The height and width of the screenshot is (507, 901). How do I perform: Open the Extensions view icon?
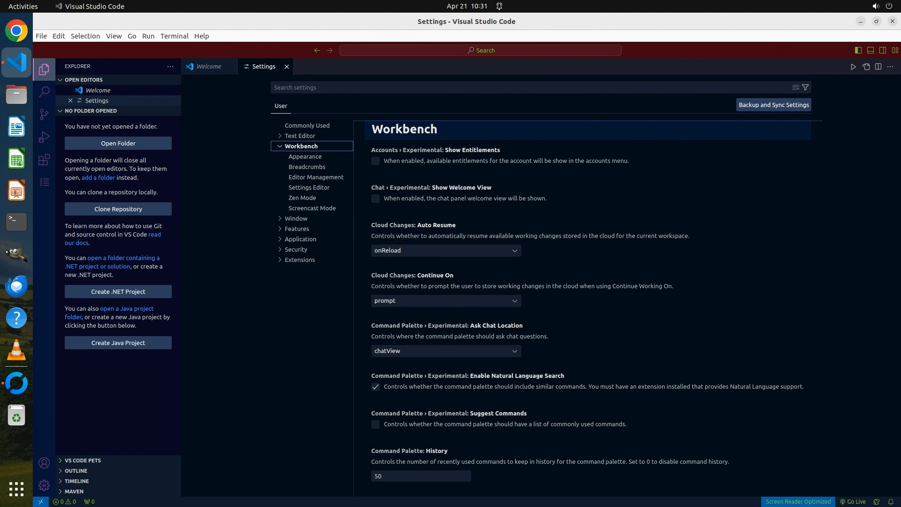pyautogui.click(x=44, y=160)
